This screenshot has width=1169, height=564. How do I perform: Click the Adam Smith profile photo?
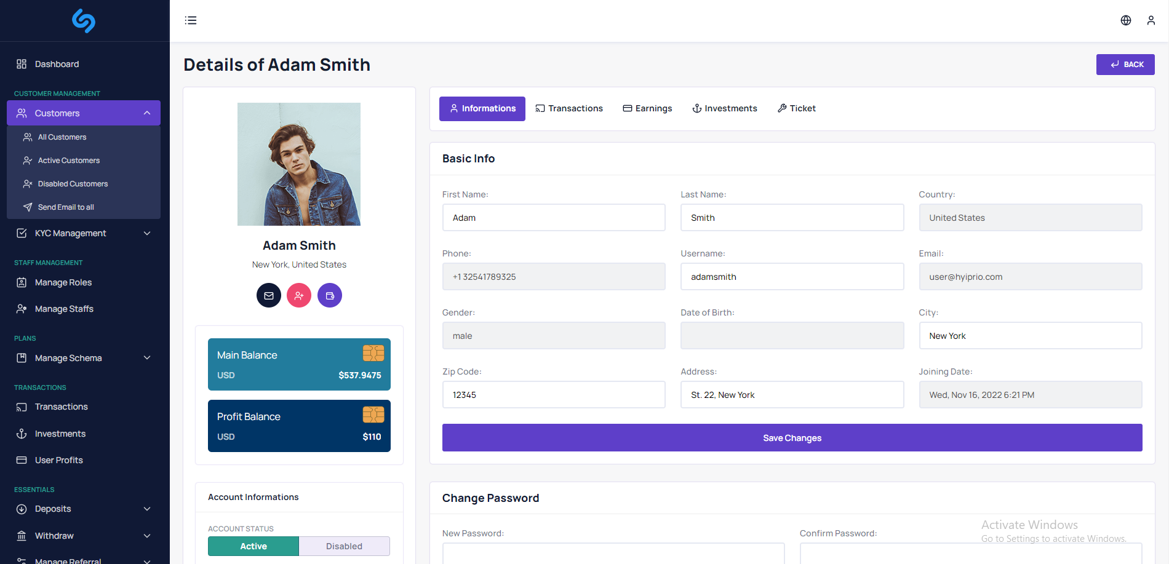point(299,164)
